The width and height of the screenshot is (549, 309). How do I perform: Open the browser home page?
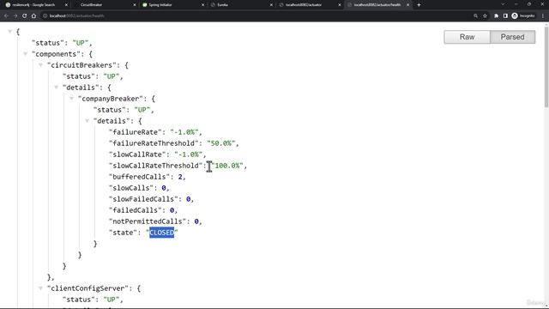point(33,15)
